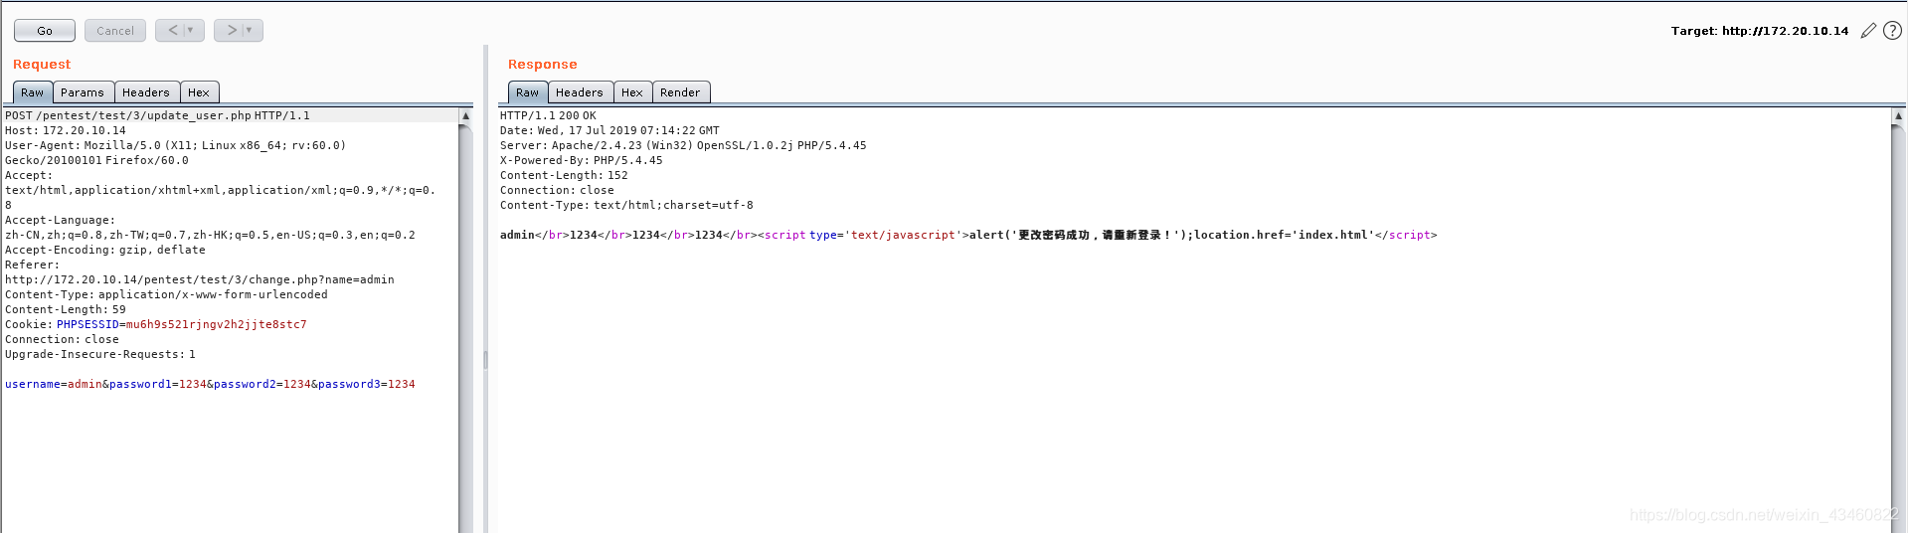Viewport: 1909px width, 533px height.
Task: Click the request scrollbar up arrow
Action: point(465,116)
